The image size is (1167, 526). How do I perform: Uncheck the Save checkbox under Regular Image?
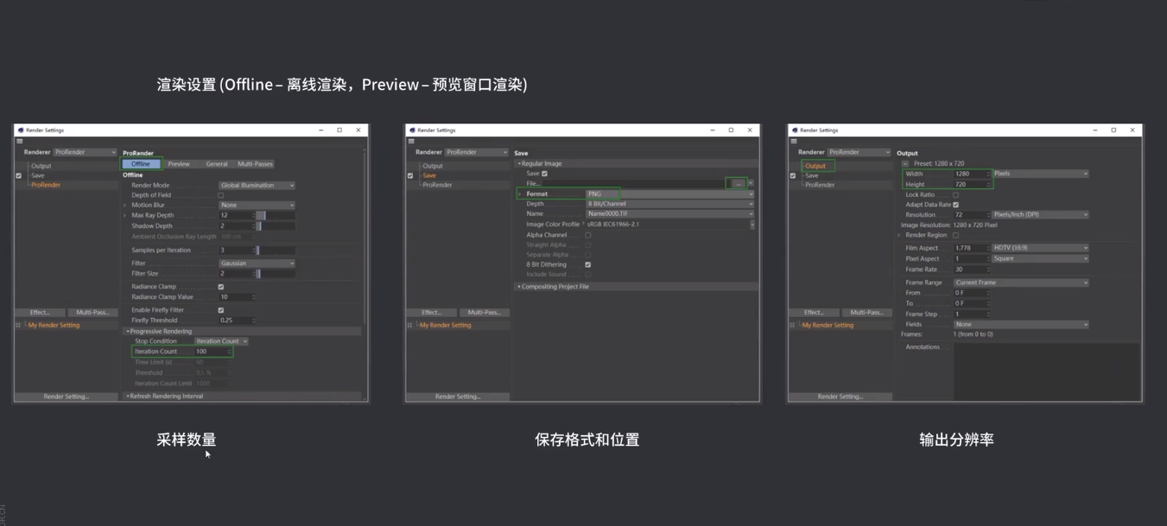point(544,174)
